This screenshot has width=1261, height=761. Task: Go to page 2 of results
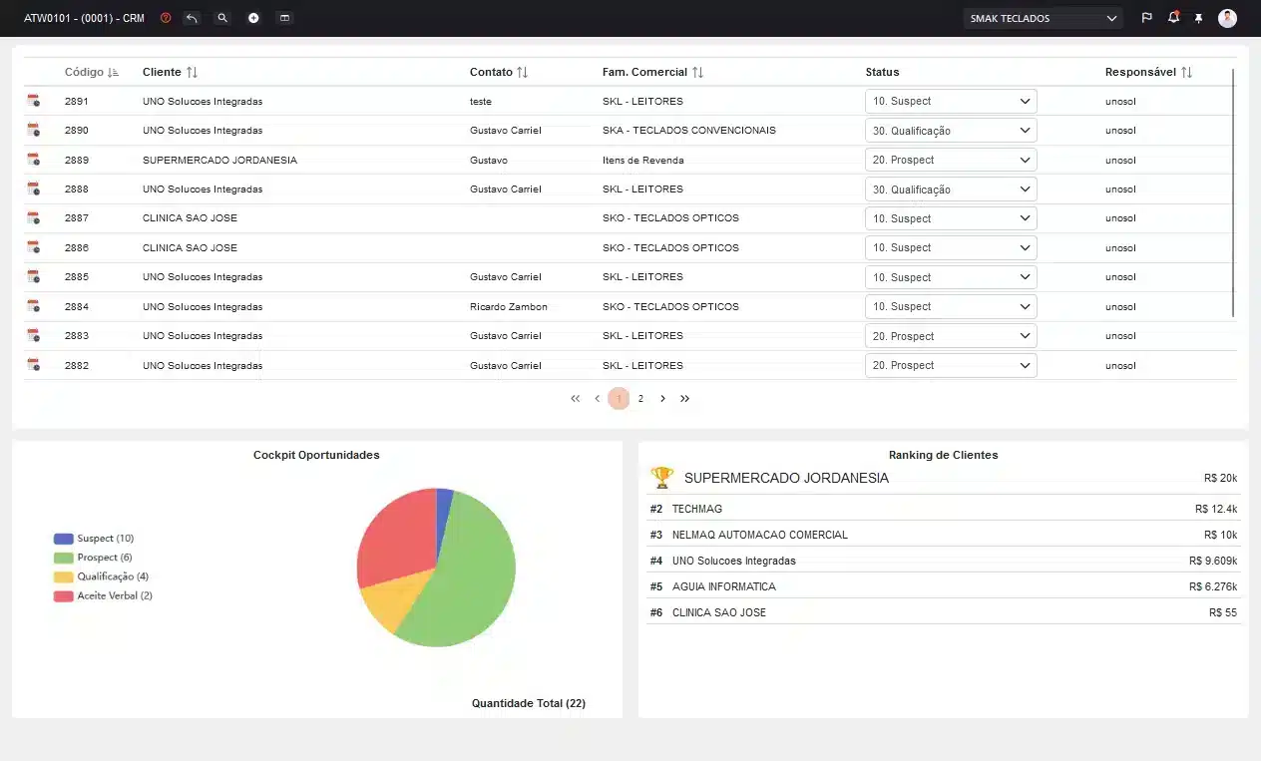(640, 399)
